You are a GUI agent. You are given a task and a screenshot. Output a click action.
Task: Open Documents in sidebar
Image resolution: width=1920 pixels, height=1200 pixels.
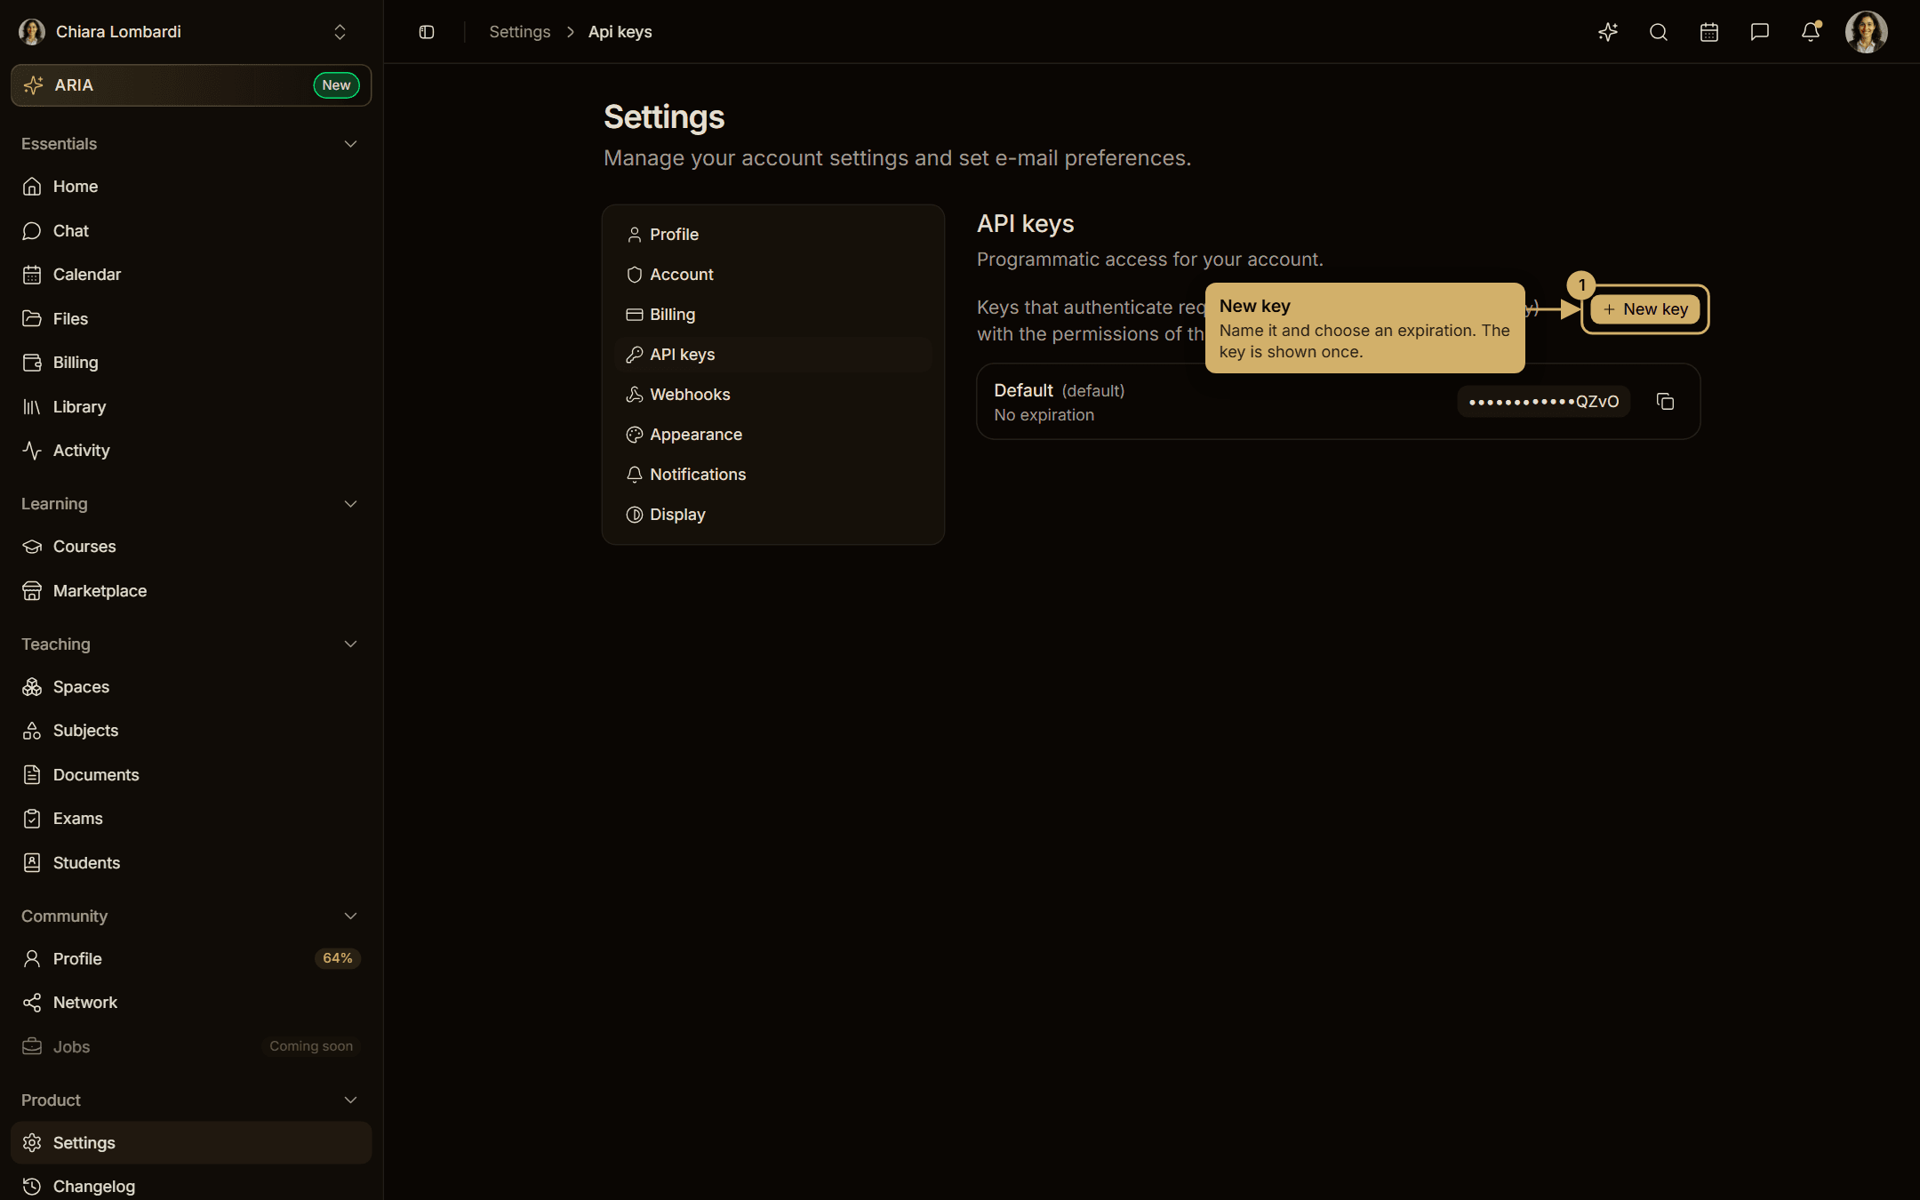(191, 775)
